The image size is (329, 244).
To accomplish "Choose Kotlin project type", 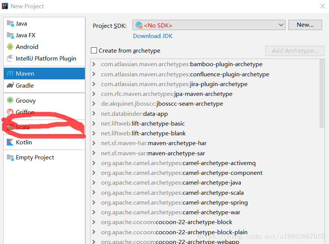I will (44, 142).
